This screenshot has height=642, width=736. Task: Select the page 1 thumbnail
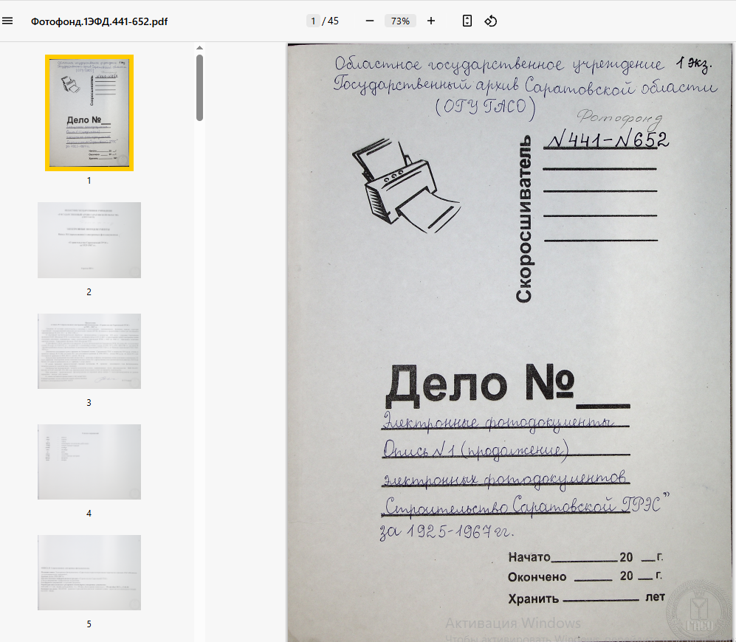pyautogui.click(x=89, y=112)
